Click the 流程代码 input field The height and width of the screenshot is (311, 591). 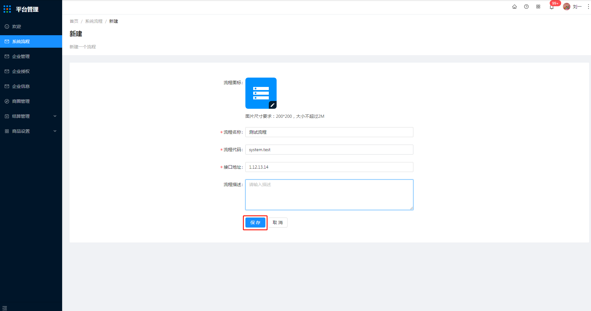(x=329, y=150)
